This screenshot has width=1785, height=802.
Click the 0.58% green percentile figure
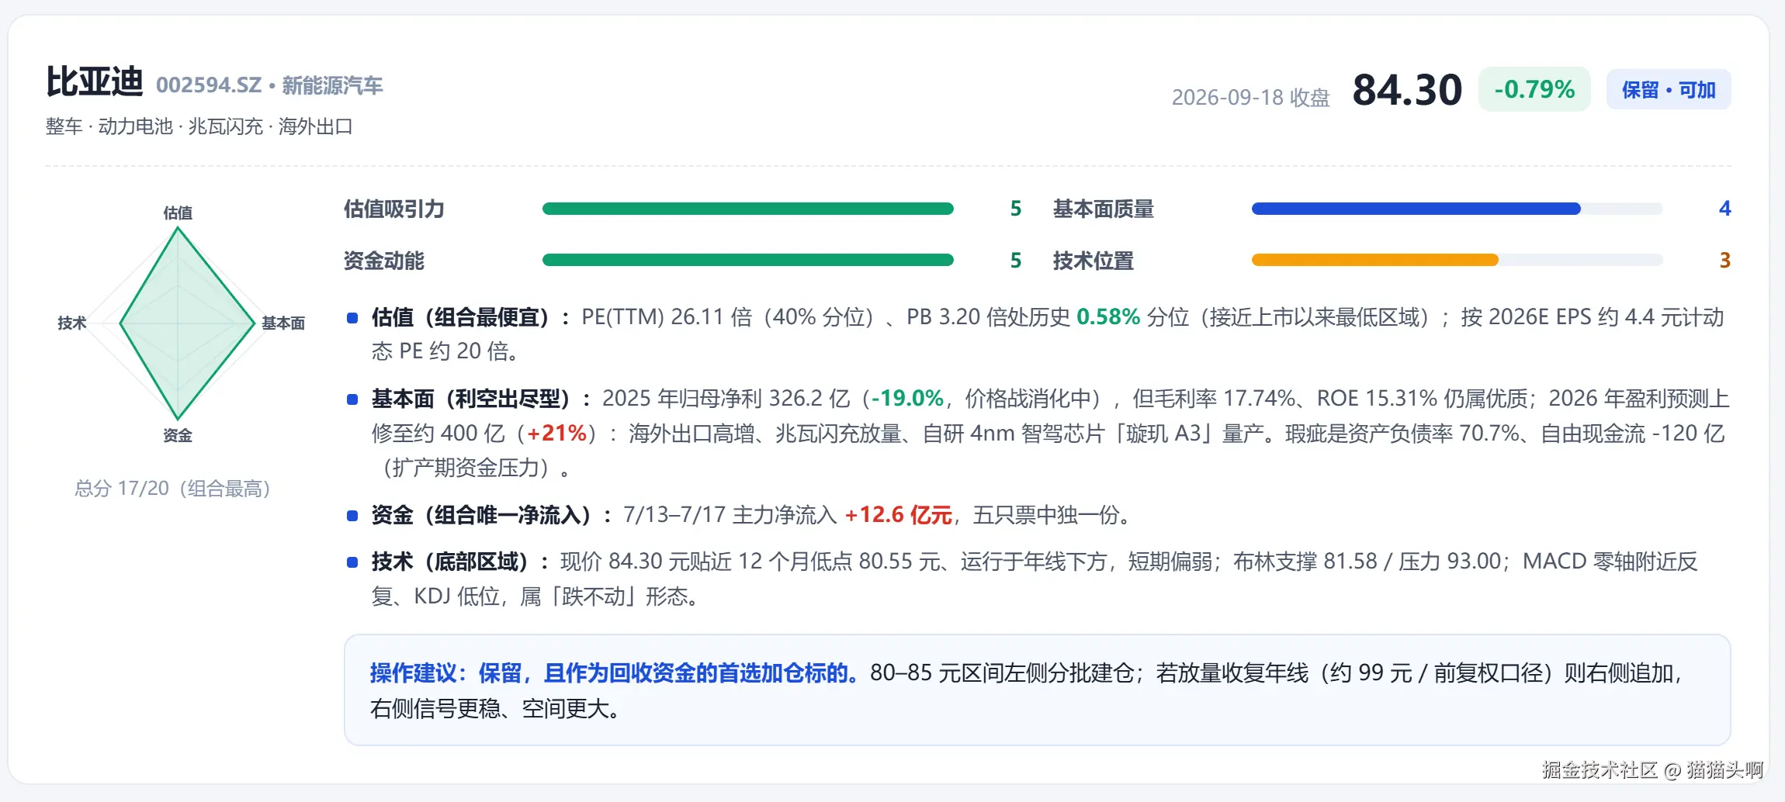pos(1108,317)
